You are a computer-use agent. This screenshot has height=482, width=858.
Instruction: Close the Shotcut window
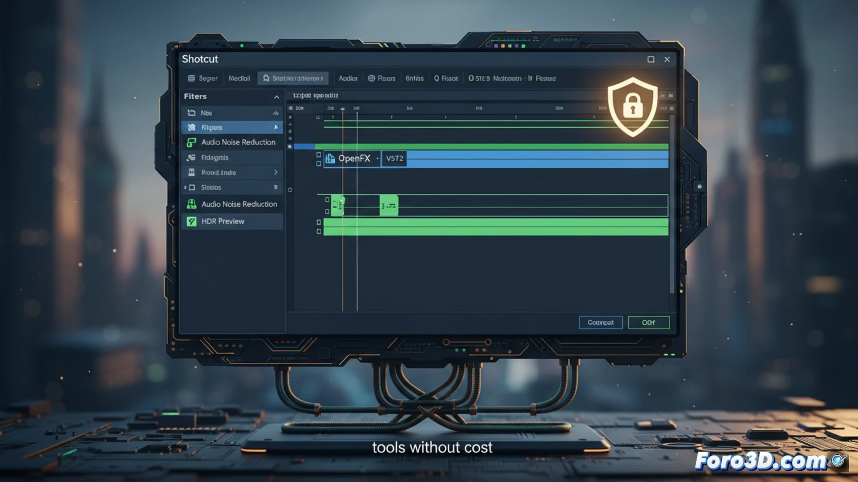(667, 59)
